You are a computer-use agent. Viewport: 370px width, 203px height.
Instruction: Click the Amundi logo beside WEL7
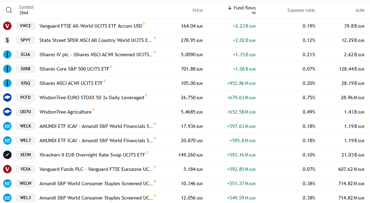point(7,140)
